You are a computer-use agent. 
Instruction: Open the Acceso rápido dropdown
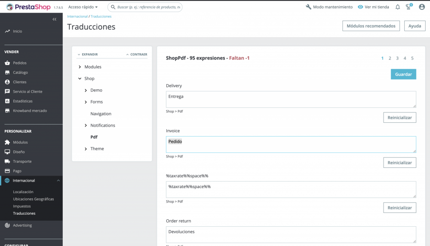83,7
